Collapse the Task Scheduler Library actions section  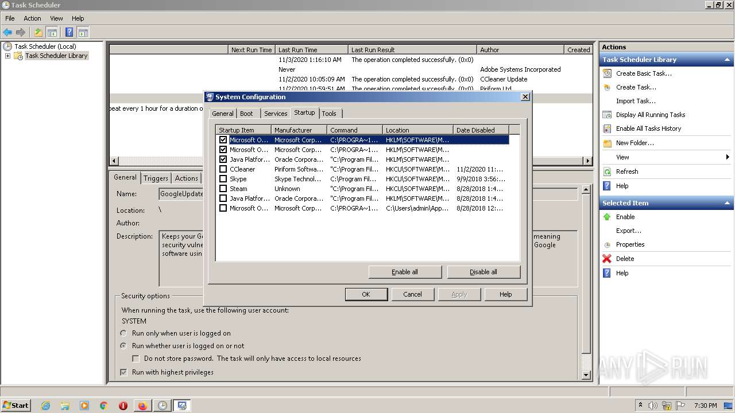727,60
